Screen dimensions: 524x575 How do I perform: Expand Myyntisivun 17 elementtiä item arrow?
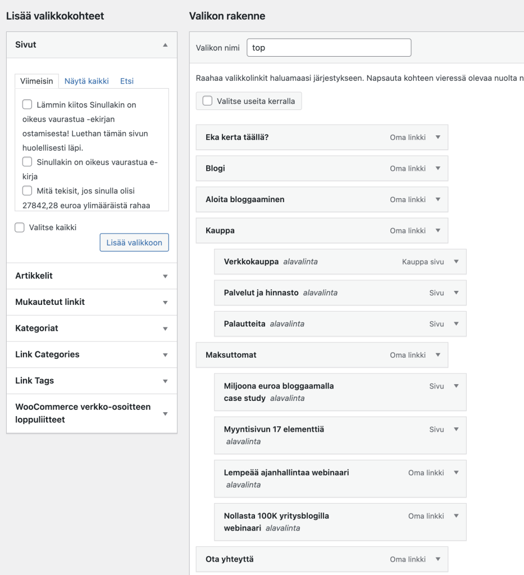pos(456,430)
